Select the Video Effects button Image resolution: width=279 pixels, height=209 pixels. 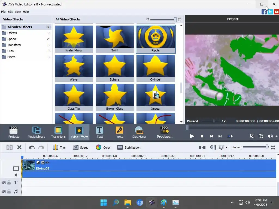tap(79, 132)
